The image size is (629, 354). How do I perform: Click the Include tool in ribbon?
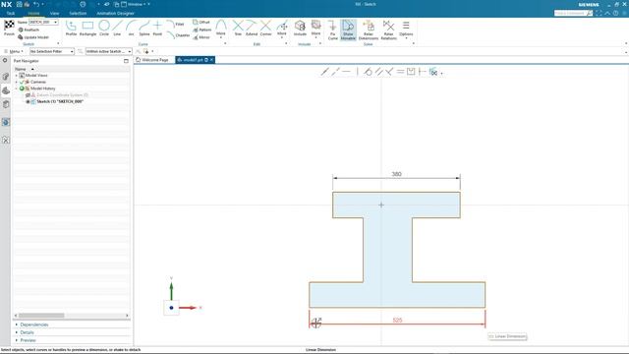[x=300, y=29]
